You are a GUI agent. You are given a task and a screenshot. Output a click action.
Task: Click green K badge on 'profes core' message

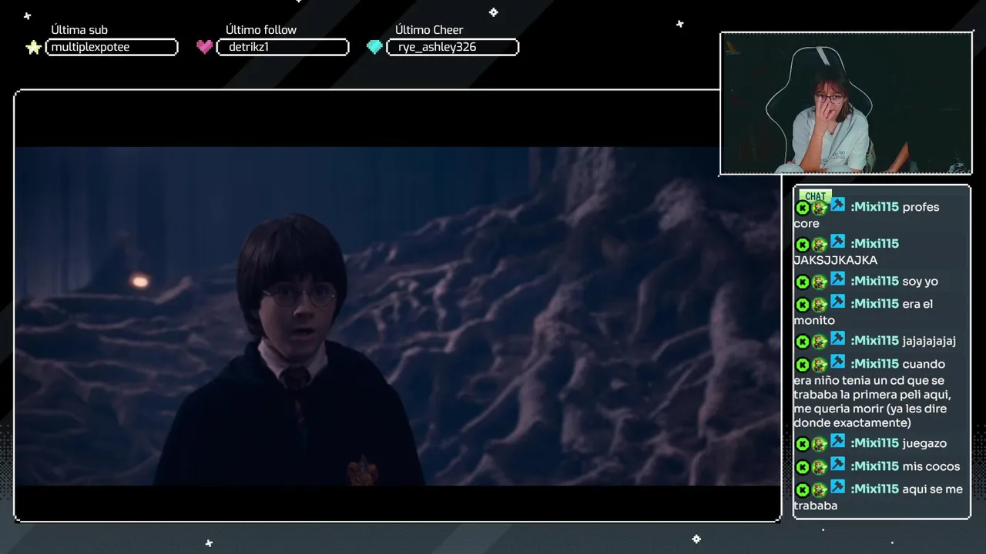pyautogui.click(x=802, y=208)
